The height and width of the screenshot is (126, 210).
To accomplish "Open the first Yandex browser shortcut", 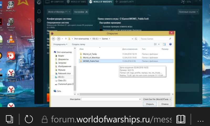I will pos(11,76).
